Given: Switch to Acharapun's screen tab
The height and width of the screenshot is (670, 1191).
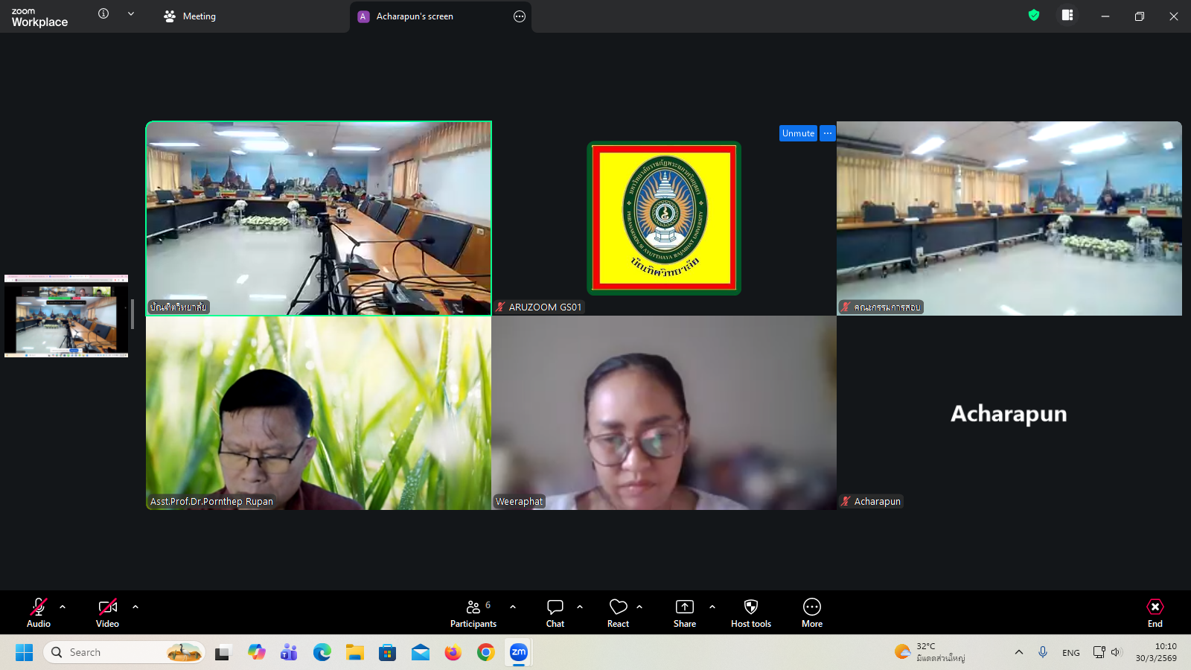Looking at the screenshot, I should coord(415,16).
